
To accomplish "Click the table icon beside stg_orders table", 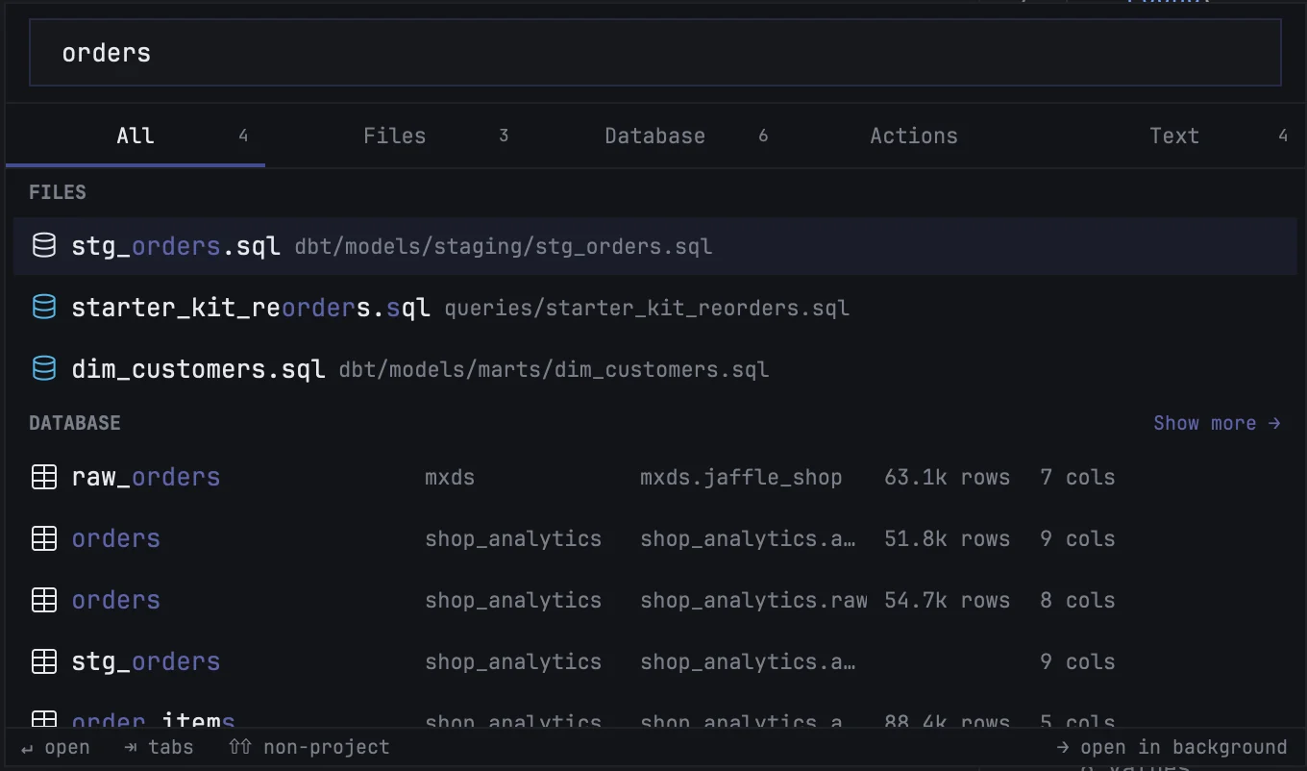I will click(x=44, y=661).
